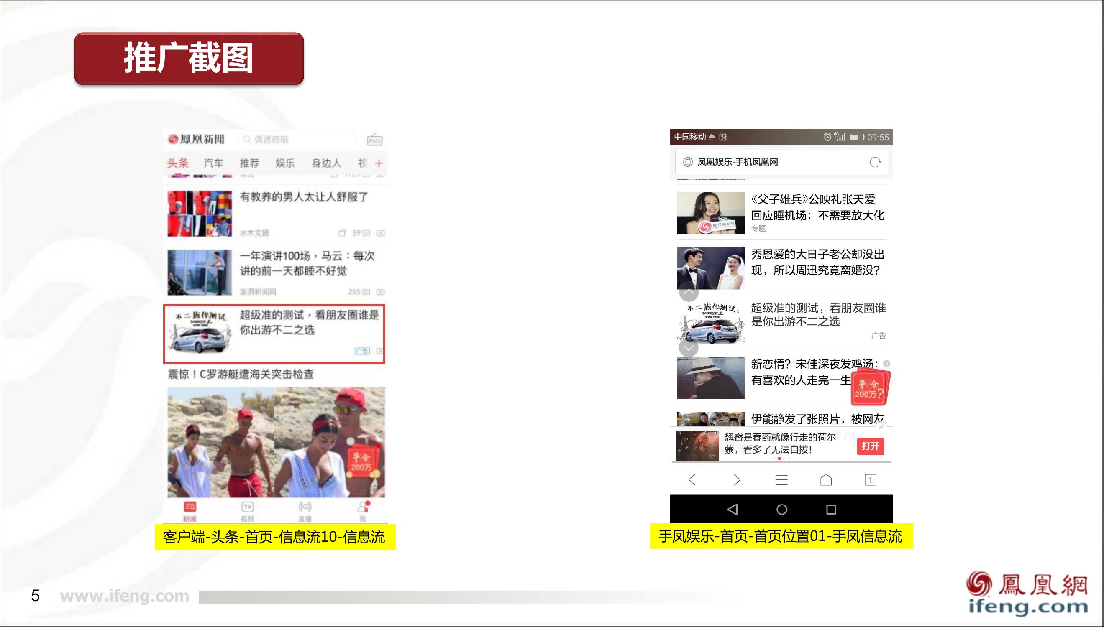Click the 凤凰新闻 logo in the app header
Screen dimensions: 1104x627
pos(196,139)
